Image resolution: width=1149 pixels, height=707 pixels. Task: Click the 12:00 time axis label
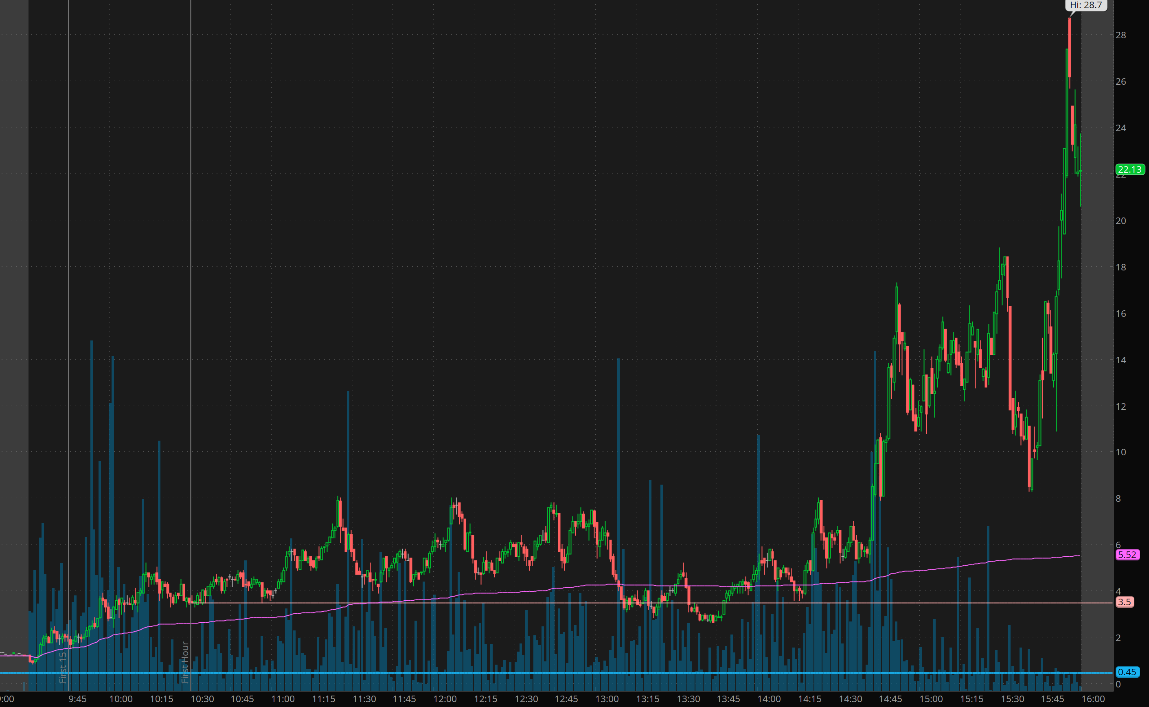pos(445,698)
